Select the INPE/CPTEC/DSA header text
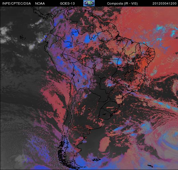This screenshot has height=170, width=178. (17, 3)
